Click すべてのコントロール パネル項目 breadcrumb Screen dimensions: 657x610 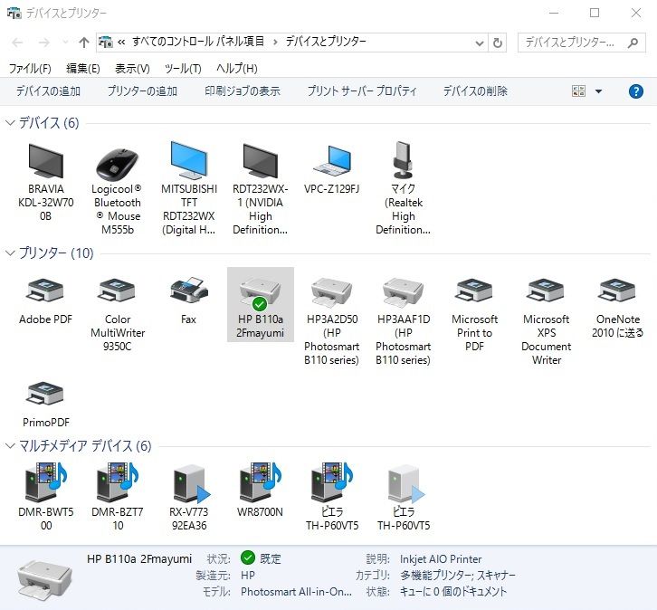pos(198,42)
